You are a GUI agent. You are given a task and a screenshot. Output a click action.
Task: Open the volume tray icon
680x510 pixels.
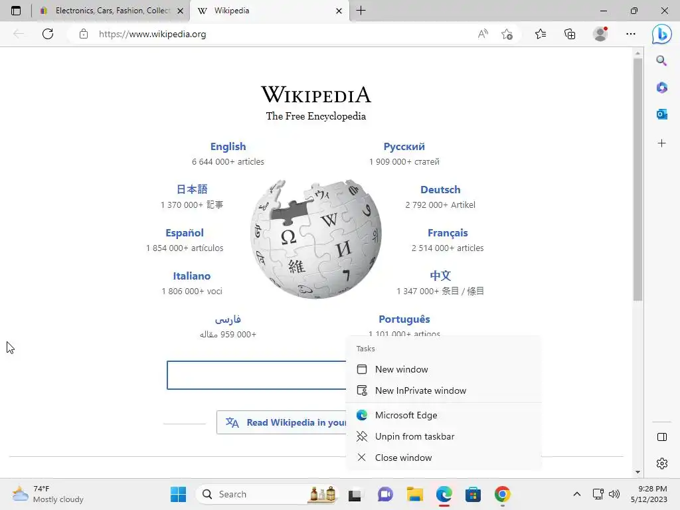pyautogui.click(x=614, y=494)
